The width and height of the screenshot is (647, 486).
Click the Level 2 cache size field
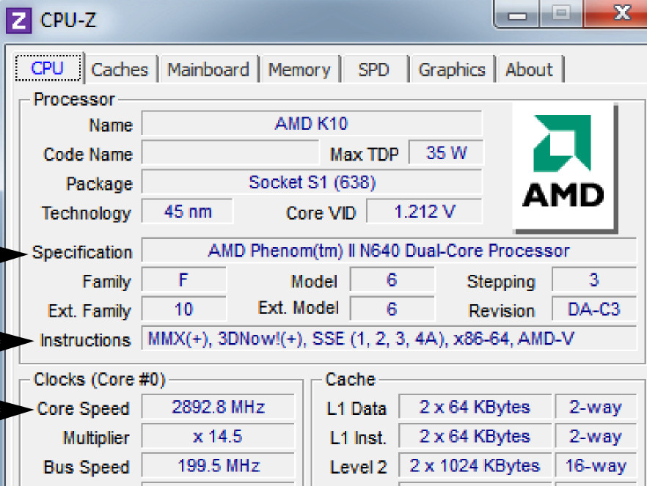point(475,466)
